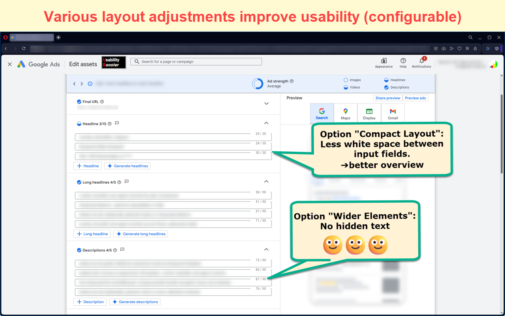The height and width of the screenshot is (316, 505).
Task: Open the Opera menu icon
Action: pos(5,38)
